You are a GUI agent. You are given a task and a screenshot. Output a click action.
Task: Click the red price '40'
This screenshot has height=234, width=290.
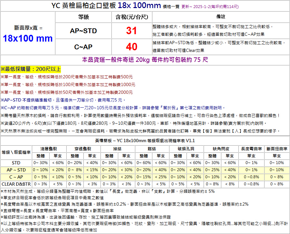(x=131, y=47)
